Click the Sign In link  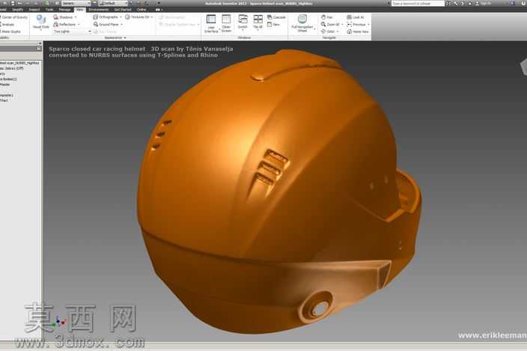(x=486, y=3)
